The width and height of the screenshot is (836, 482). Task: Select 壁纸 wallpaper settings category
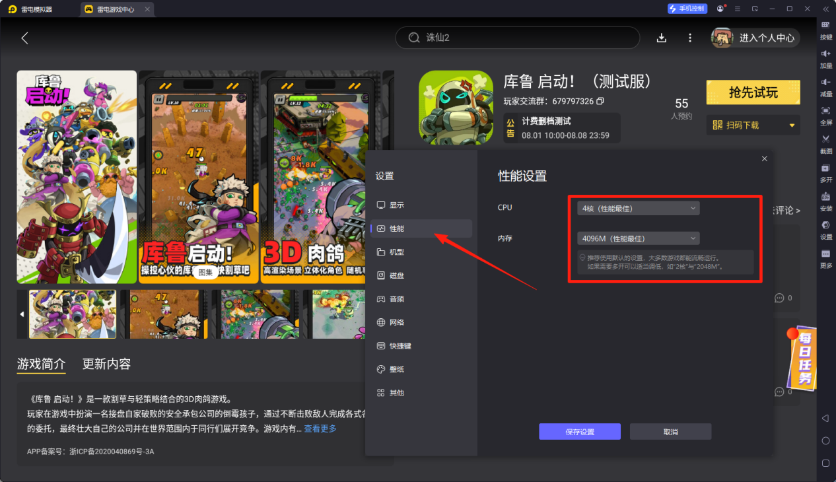[421, 369]
